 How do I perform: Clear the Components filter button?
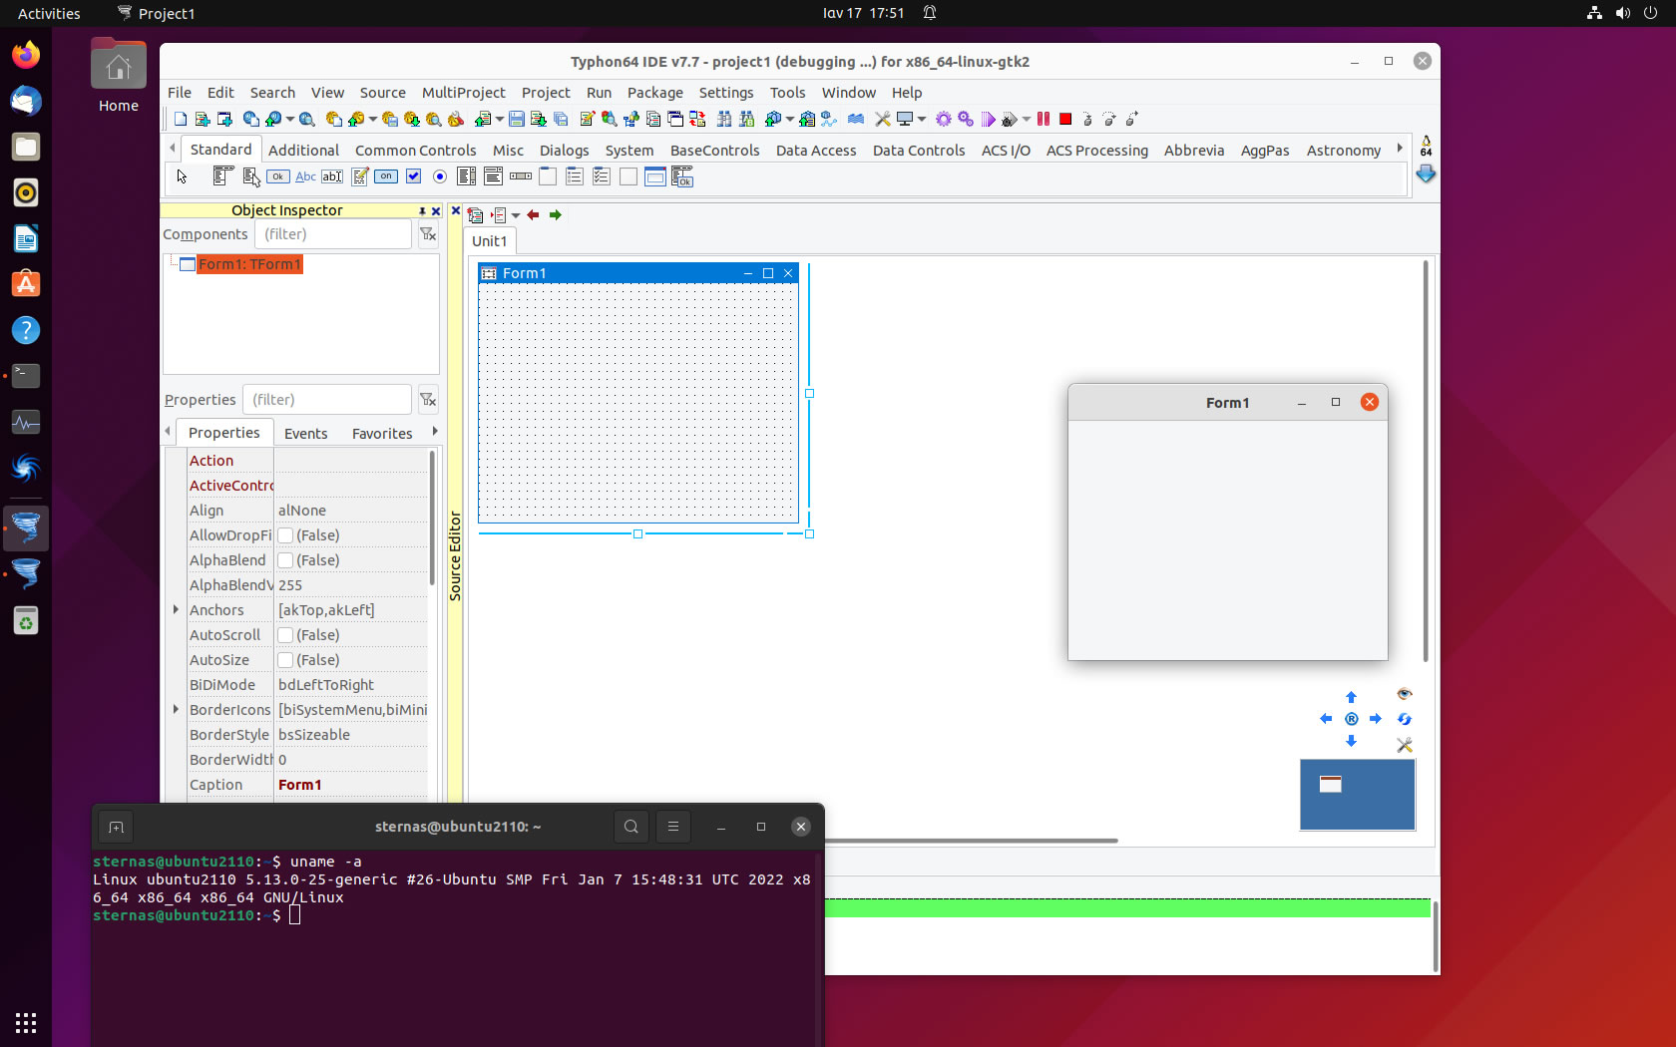tap(428, 234)
